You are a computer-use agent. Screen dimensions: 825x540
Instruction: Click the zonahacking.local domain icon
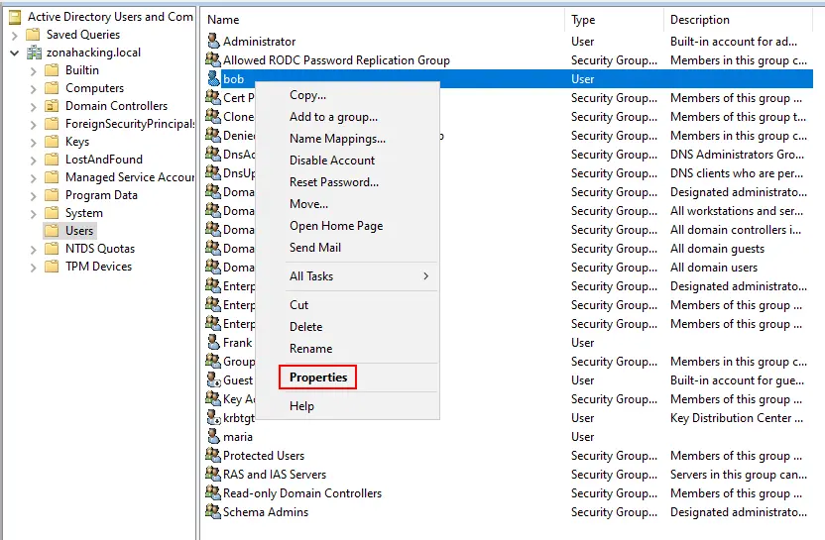pyautogui.click(x=34, y=53)
